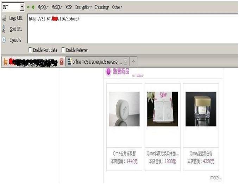Switch to online md5 cracker tab
The image size is (239, 184).
click(94, 62)
